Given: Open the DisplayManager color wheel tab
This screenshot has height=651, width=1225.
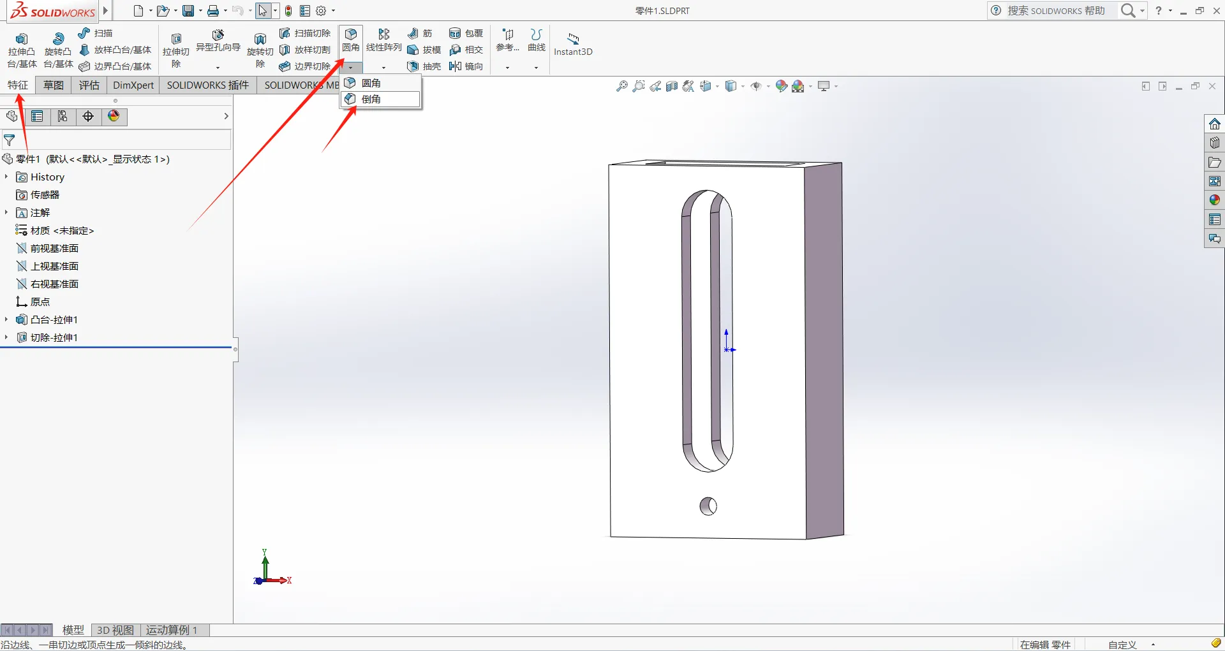Looking at the screenshot, I should click(x=114, y=116).
